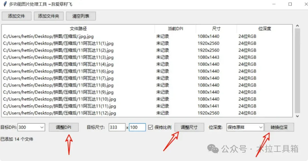Click the file list scrollbar up arrow
Viewport: 308px width, 161px height.
click(297, 26)
